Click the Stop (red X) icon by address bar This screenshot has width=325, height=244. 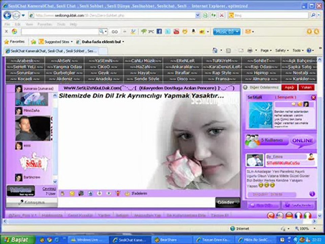[x=221, y=15]
